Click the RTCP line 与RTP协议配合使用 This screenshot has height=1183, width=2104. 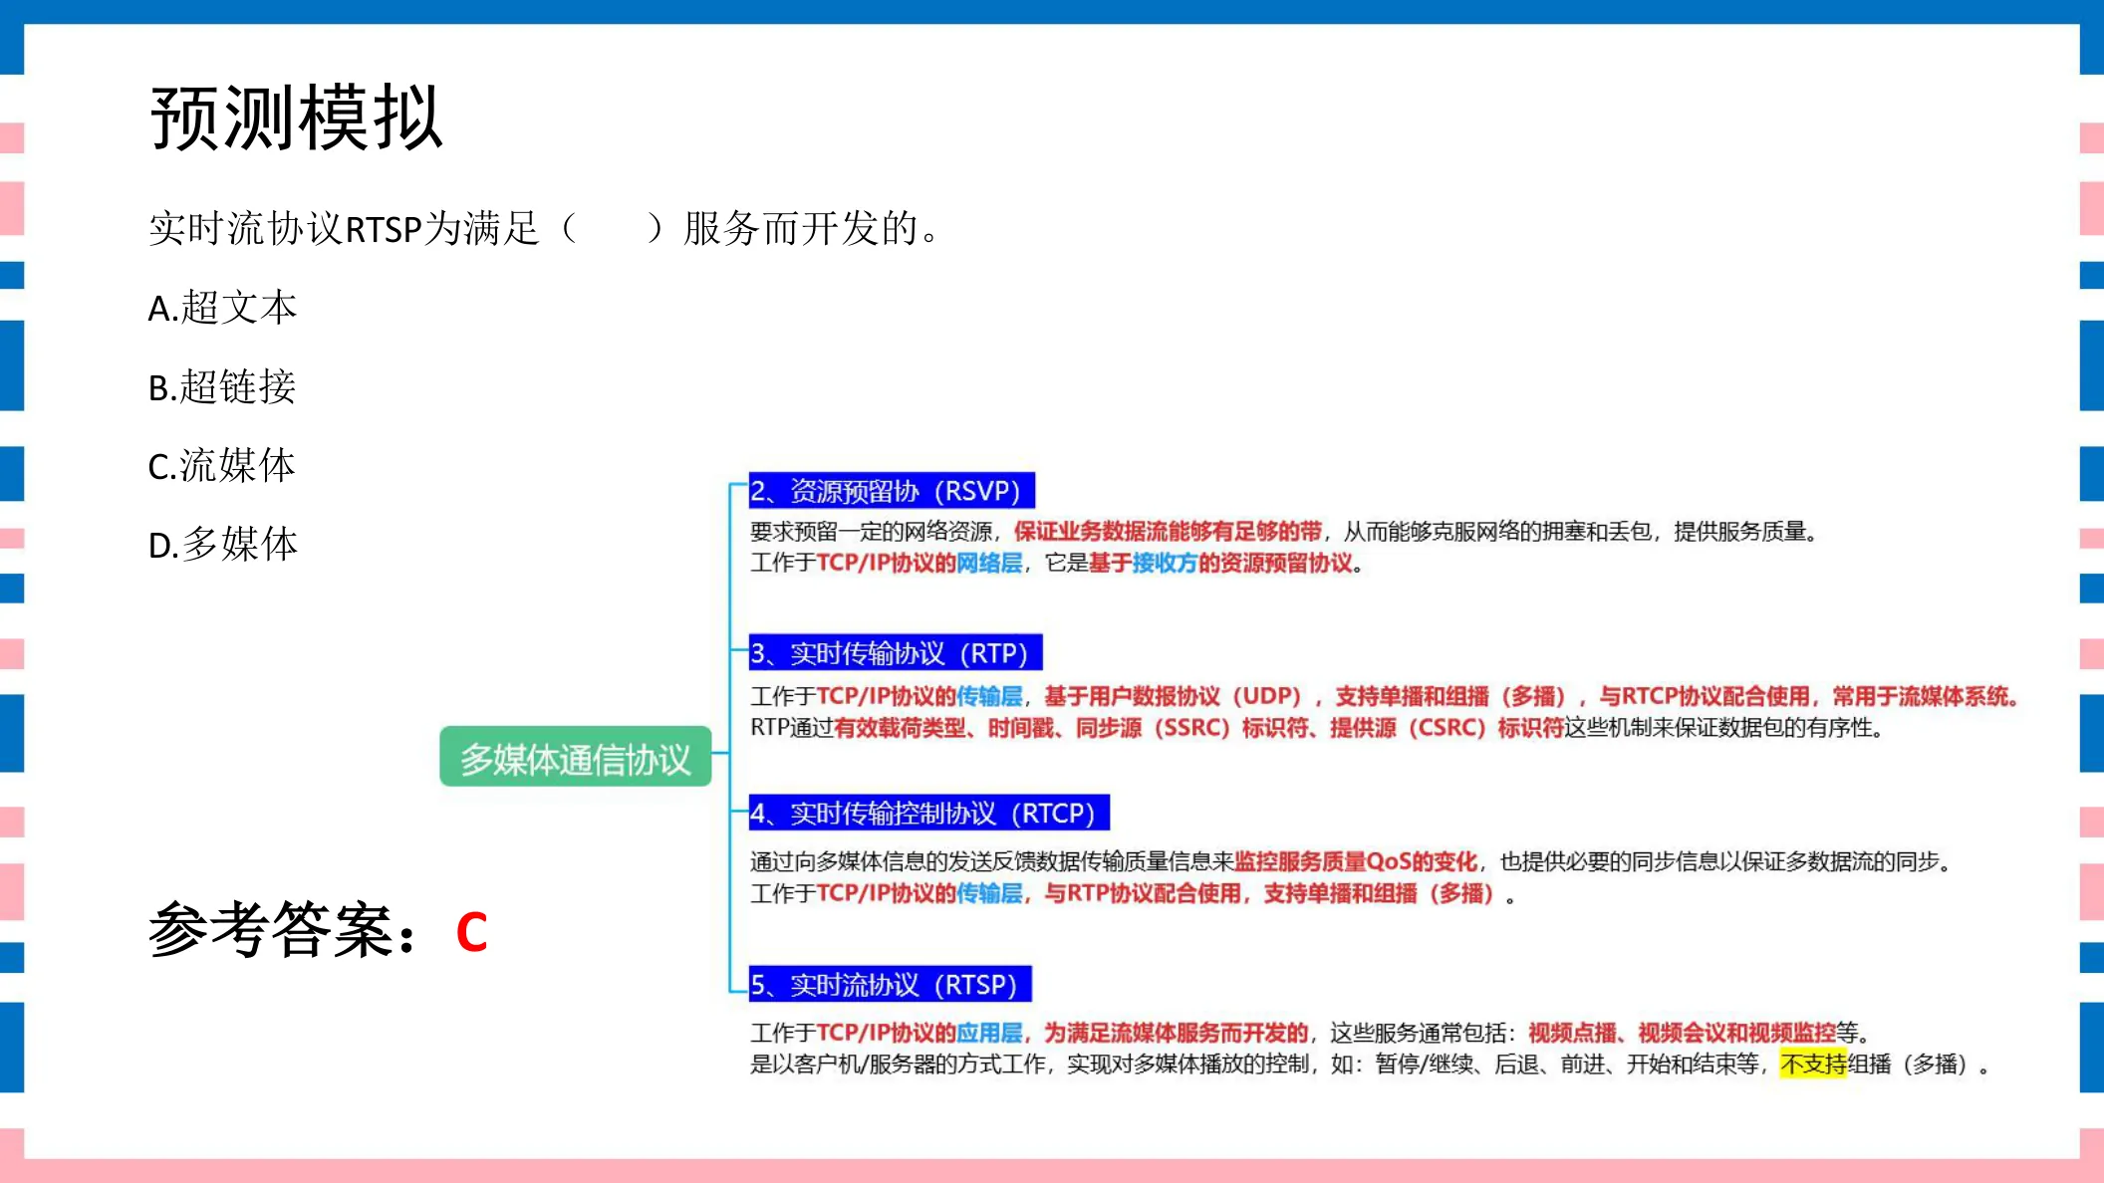point(1133,894)
